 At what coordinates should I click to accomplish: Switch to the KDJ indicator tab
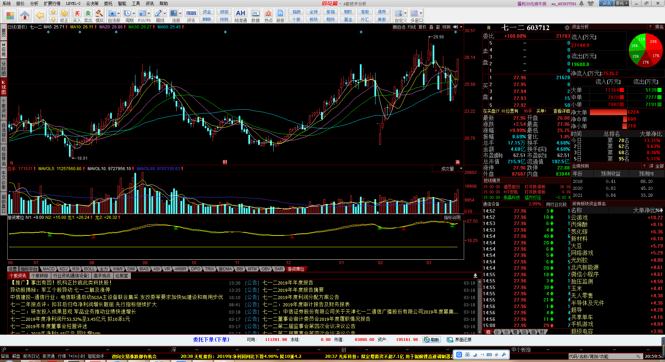click(x=63, y=269)
